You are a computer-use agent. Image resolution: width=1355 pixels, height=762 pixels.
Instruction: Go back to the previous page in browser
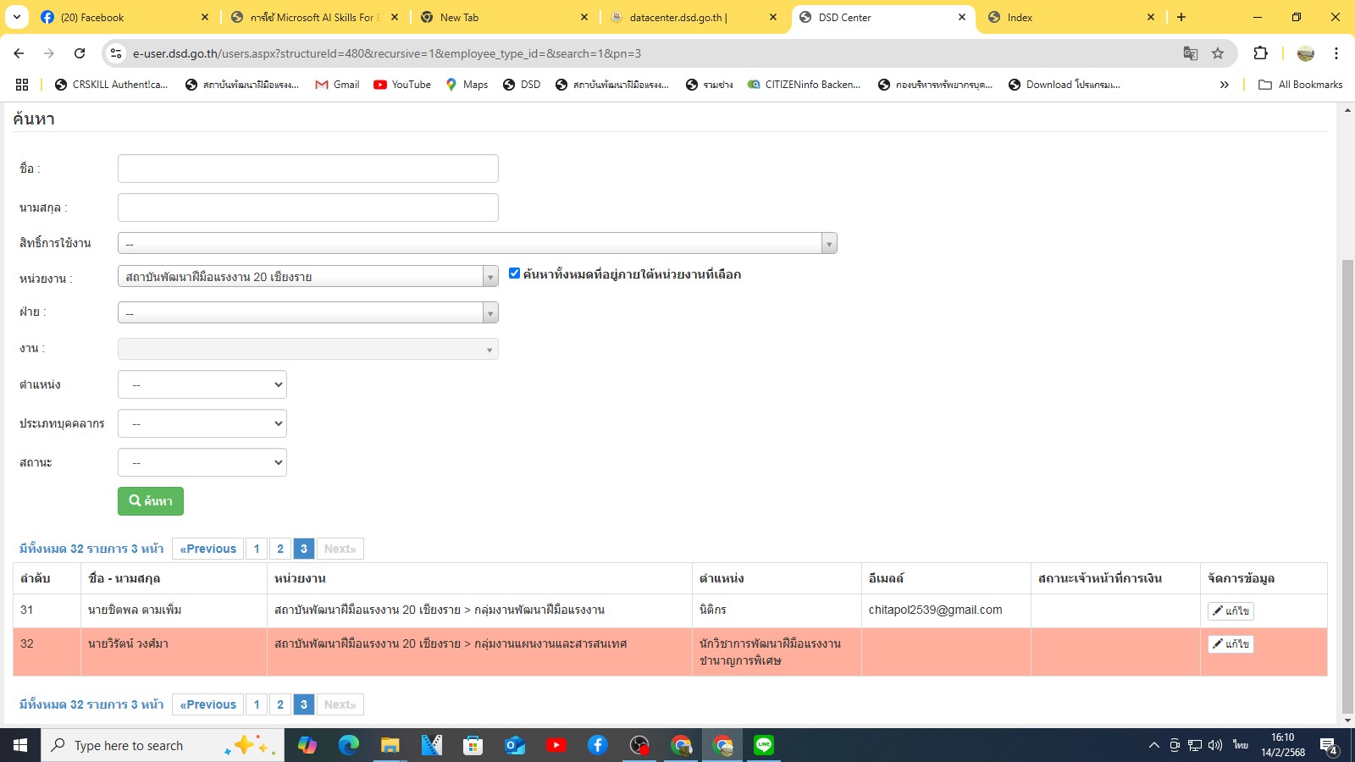click(19, 53)
